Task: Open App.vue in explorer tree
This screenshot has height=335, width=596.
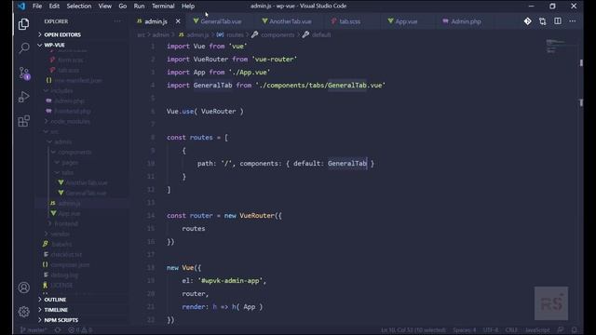Action: pyautogui.click(x=69, y=213)
